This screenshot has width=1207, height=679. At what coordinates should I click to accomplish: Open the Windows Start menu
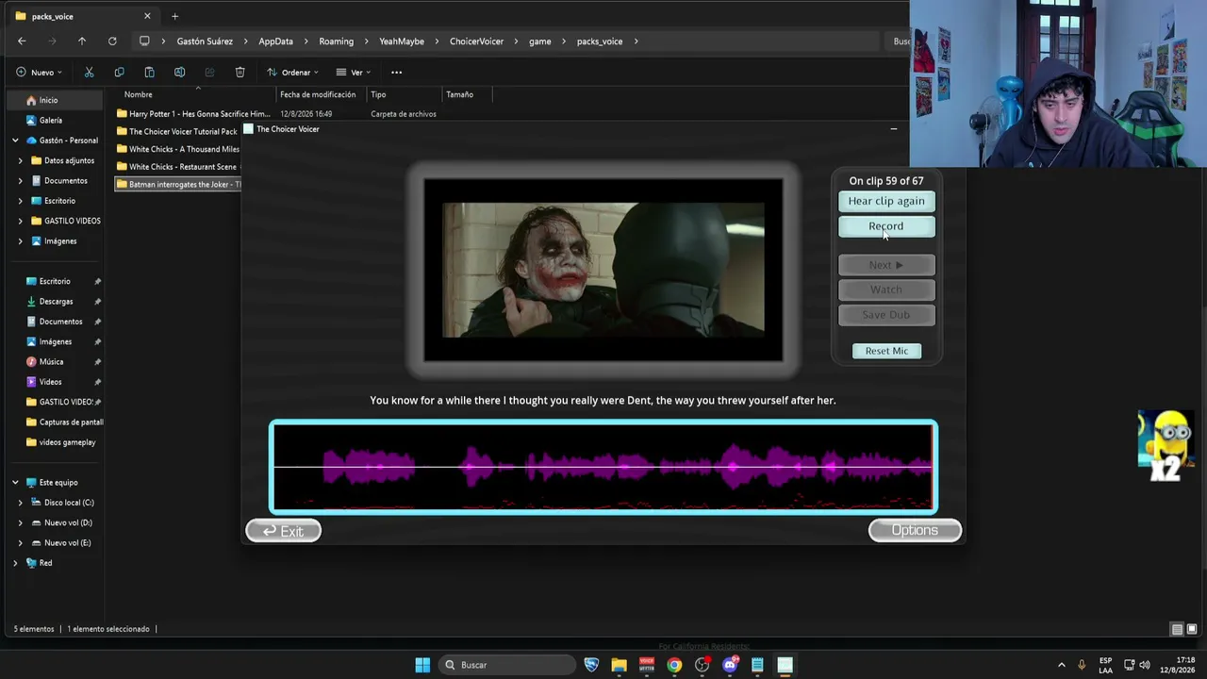point(422,665)
